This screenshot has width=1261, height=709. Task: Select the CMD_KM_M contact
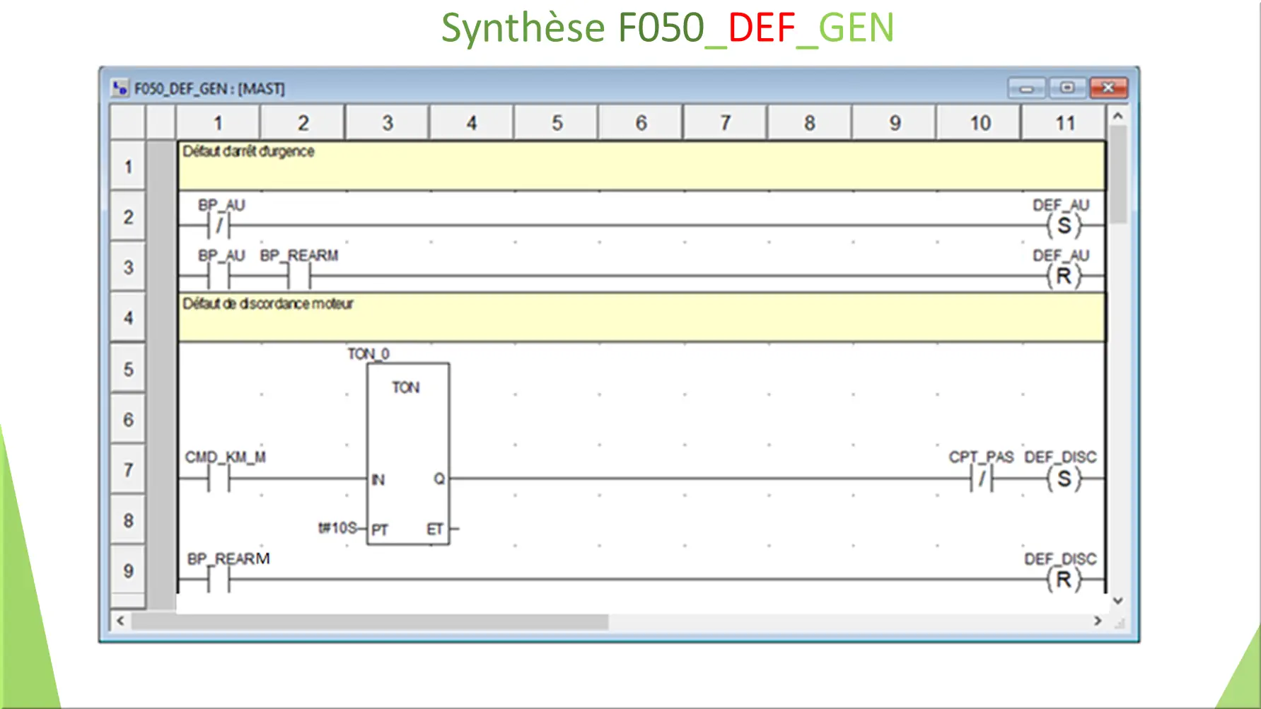(x=218, y=479)
